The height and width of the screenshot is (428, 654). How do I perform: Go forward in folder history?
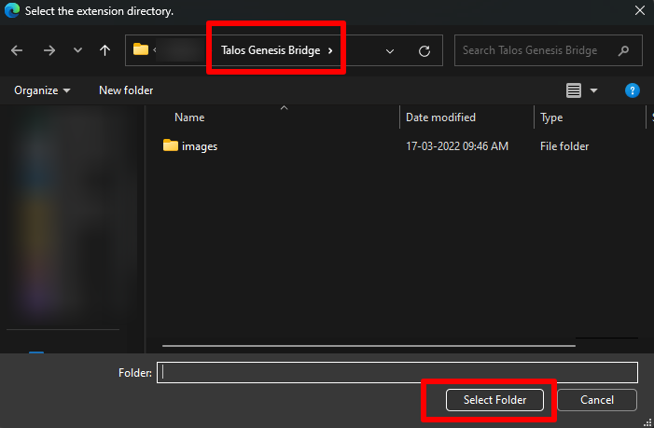point(49,51)
